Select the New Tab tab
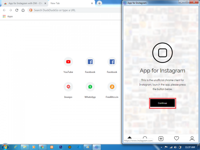The height and width of the screenshot is (150, 200). coord(69,3)
